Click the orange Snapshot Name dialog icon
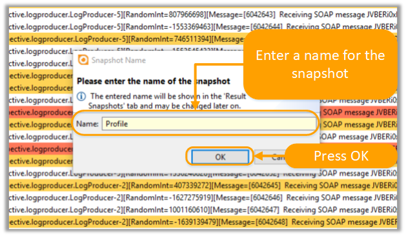 click(x=83, y=60)
